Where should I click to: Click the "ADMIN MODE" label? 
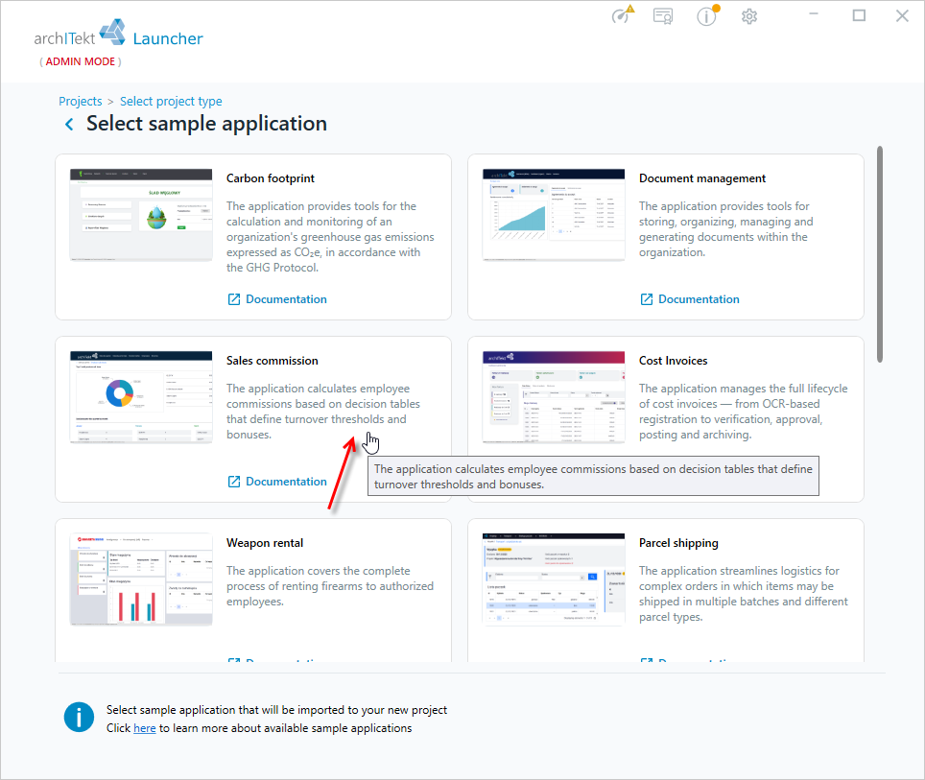(81, 61)
